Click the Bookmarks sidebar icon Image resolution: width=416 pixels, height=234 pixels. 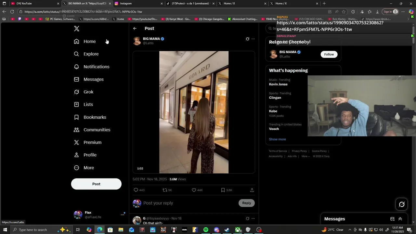76,117
